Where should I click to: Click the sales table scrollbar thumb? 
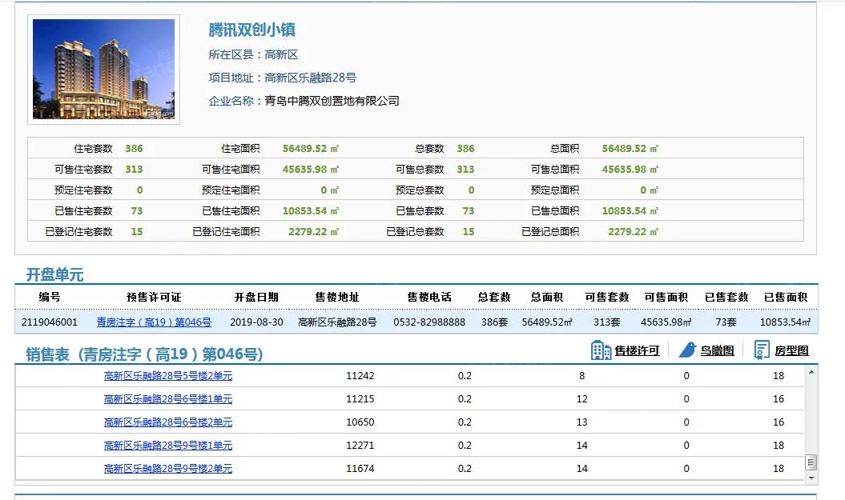pos(811,462)
